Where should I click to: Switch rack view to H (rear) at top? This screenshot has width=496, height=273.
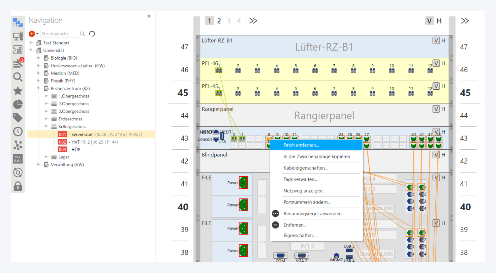point(439,21)
